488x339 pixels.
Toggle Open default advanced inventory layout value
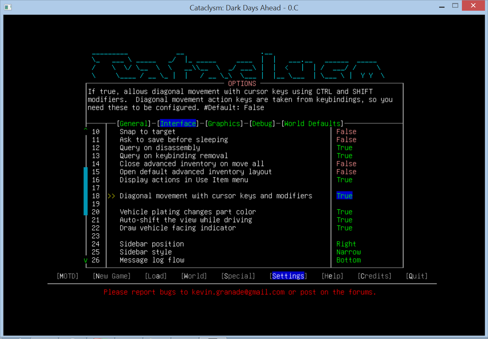click(x=347, y=172)
